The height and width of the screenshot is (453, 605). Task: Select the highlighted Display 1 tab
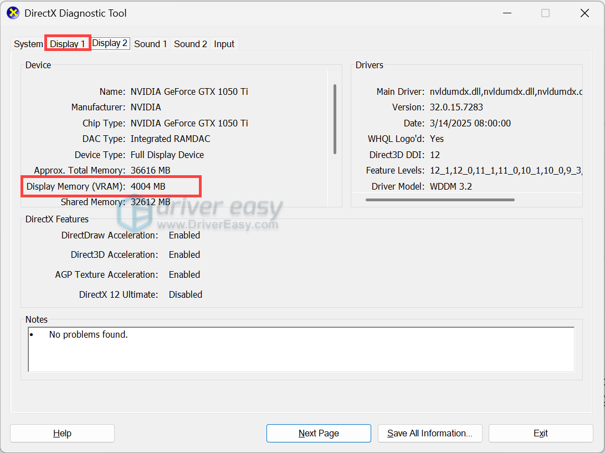(67, 43)
